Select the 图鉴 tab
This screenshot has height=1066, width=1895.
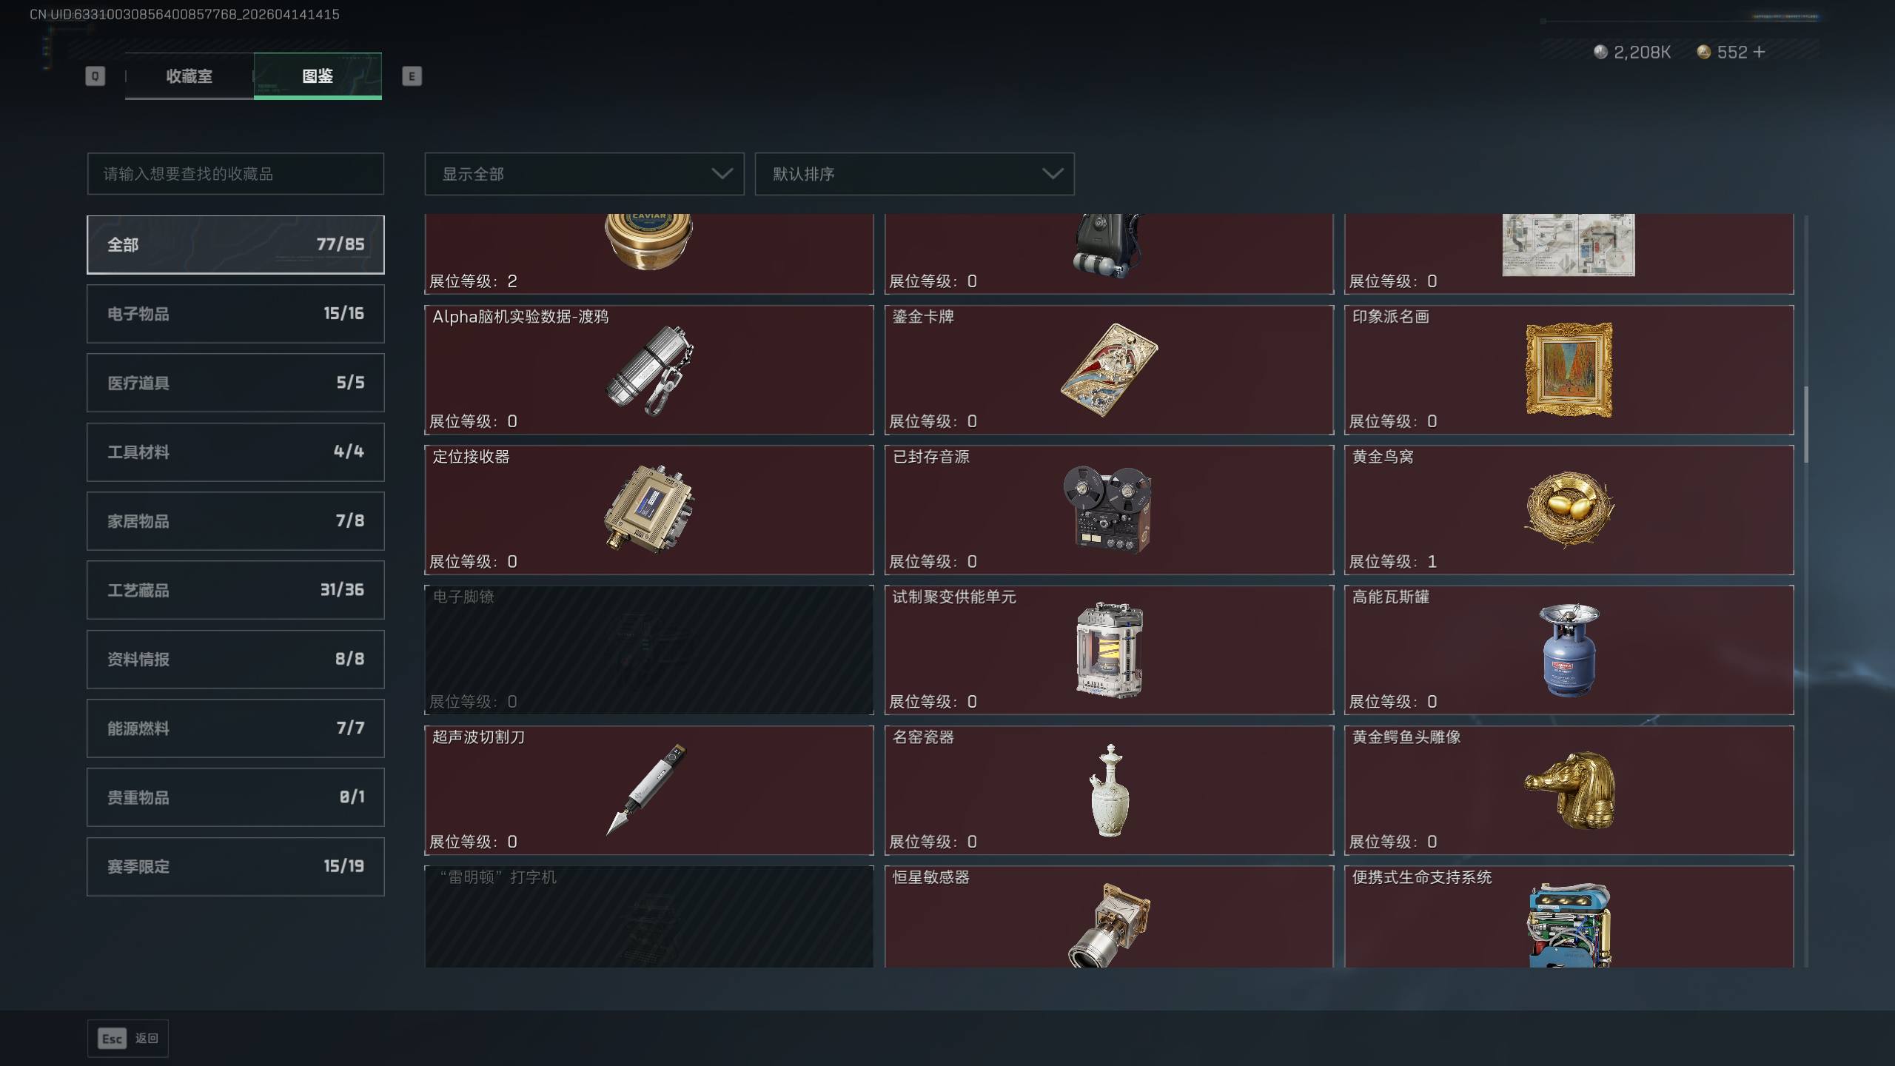pos(318,76)
